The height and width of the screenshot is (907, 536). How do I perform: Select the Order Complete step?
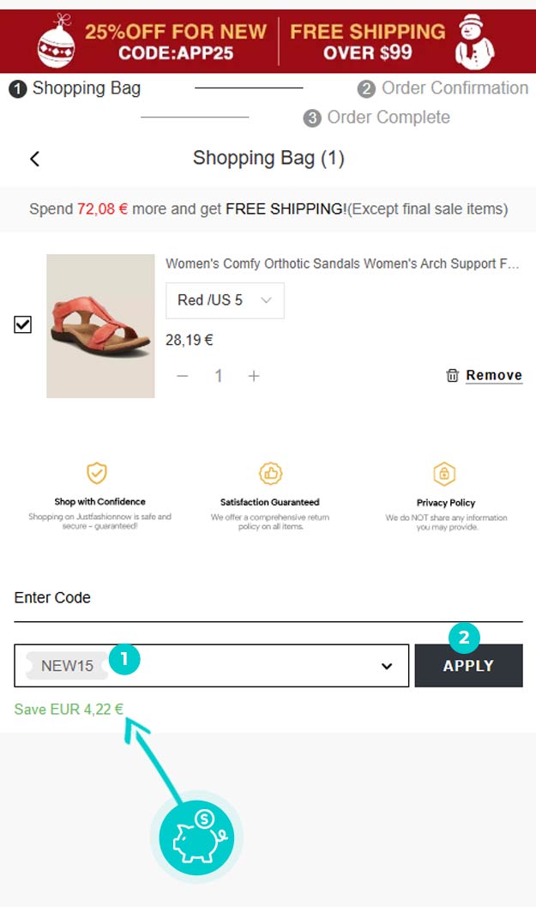point(376,118)
